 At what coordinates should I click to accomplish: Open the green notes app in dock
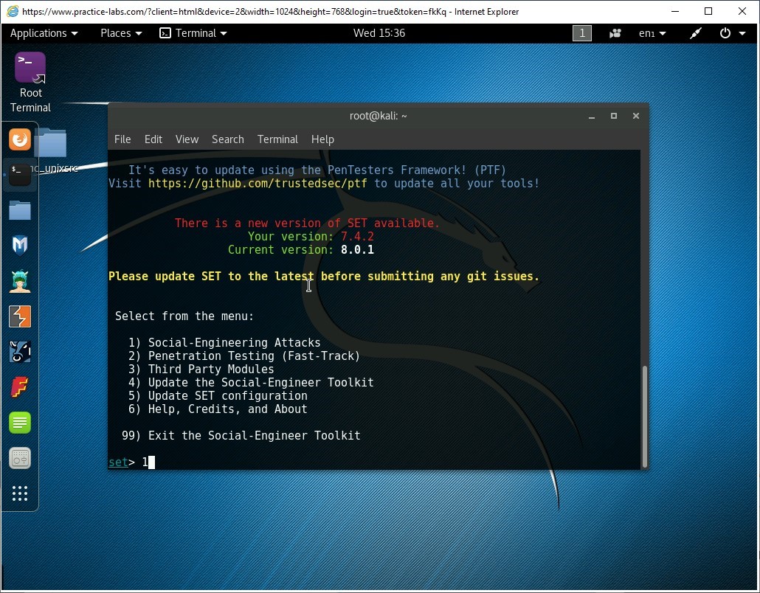20,423
